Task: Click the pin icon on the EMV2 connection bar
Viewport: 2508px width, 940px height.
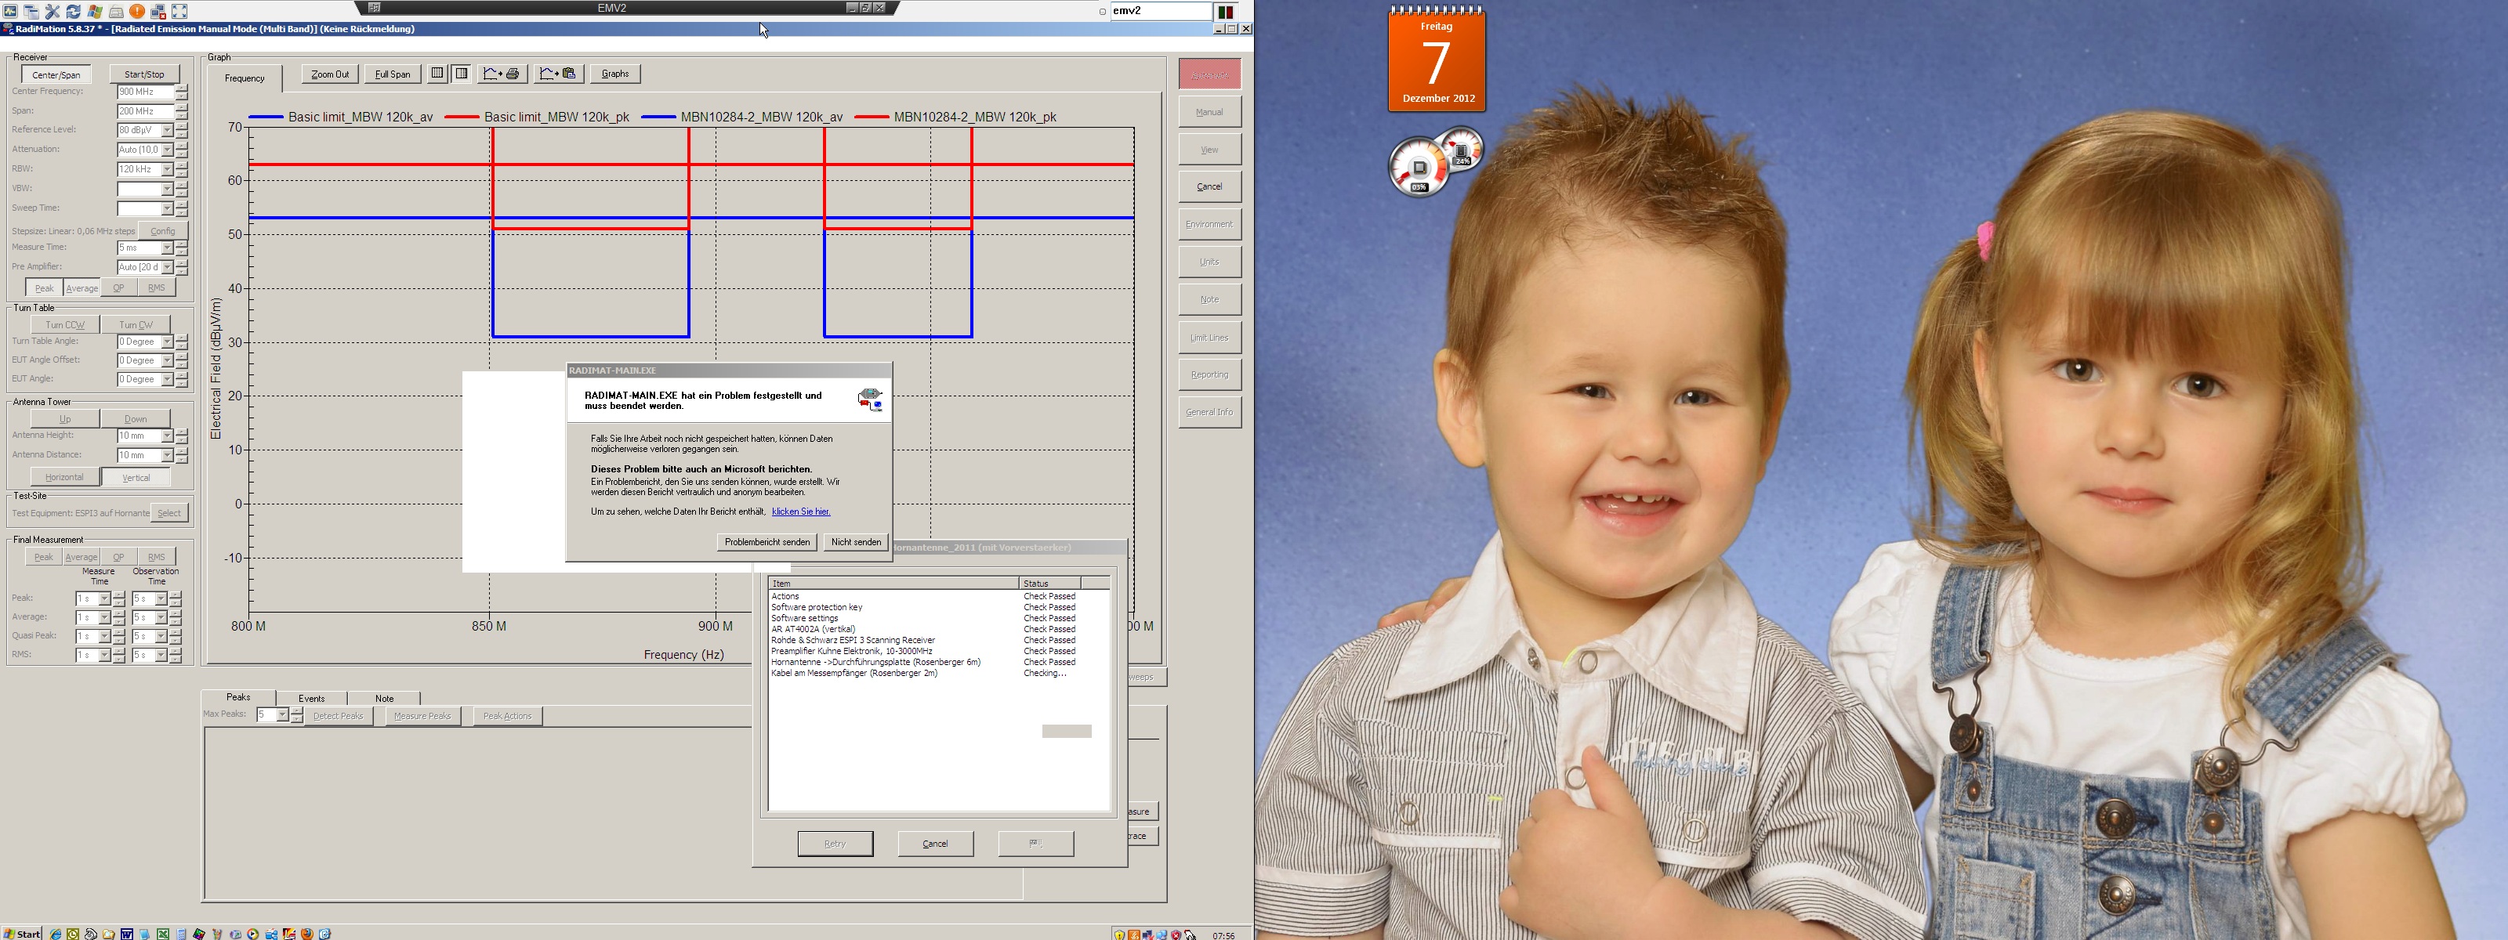Action: point(374,8)
